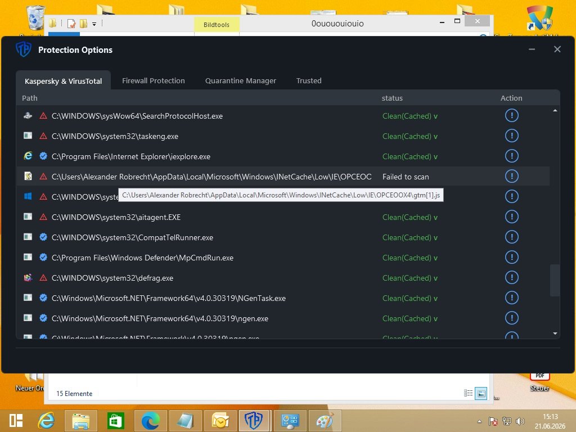Image resolution: width=576 pixels, height=432 pixels.
Task: Switch Explorer window to details view icon
Action: [468, 393]
